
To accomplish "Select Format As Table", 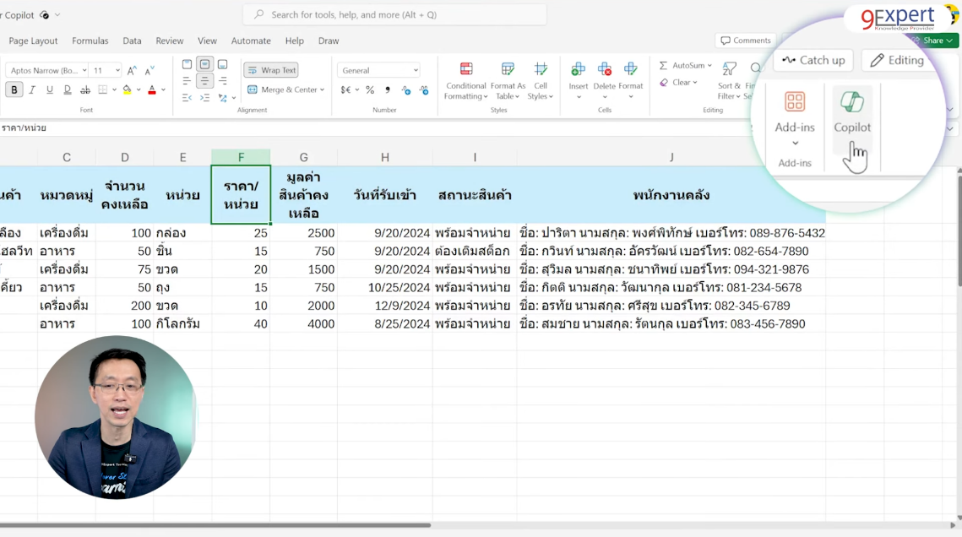I will pos(508,80).
